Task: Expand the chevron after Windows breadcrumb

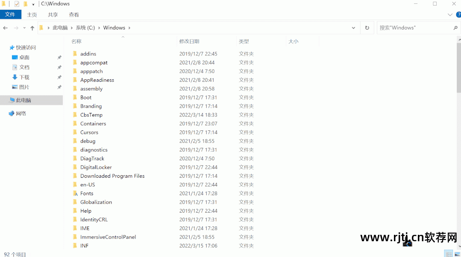Action: (129, 28)
